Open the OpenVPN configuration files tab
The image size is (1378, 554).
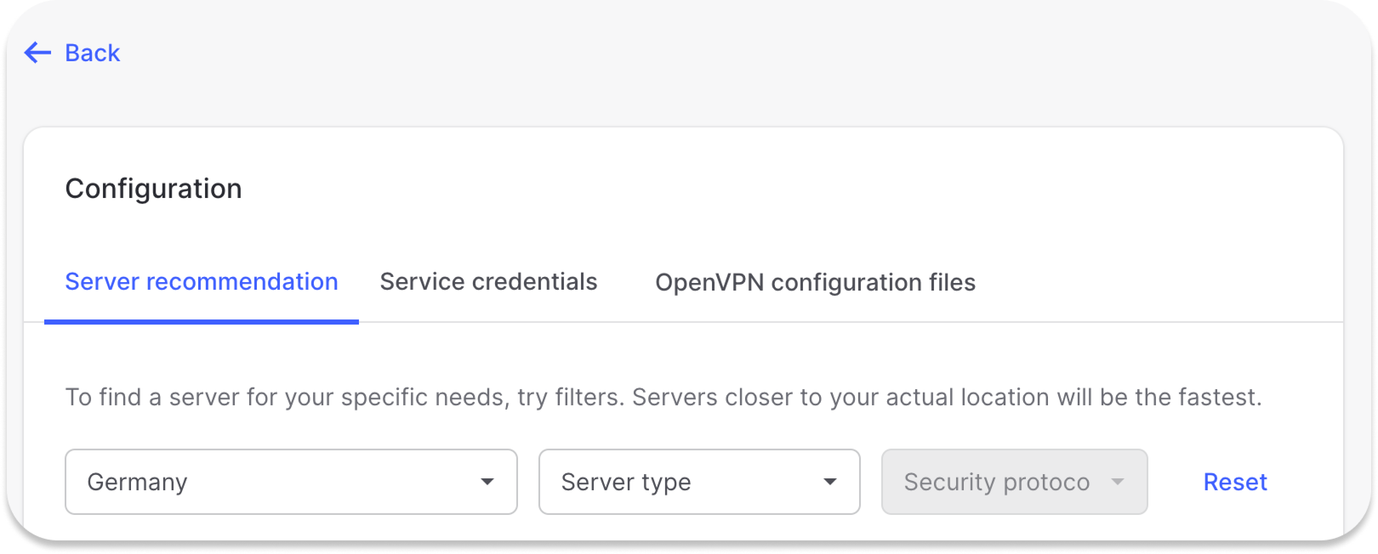tap(815, 282)
